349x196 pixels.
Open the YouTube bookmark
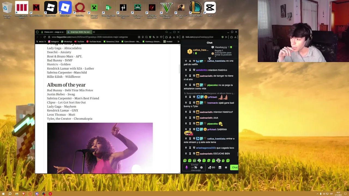(79, 42)
